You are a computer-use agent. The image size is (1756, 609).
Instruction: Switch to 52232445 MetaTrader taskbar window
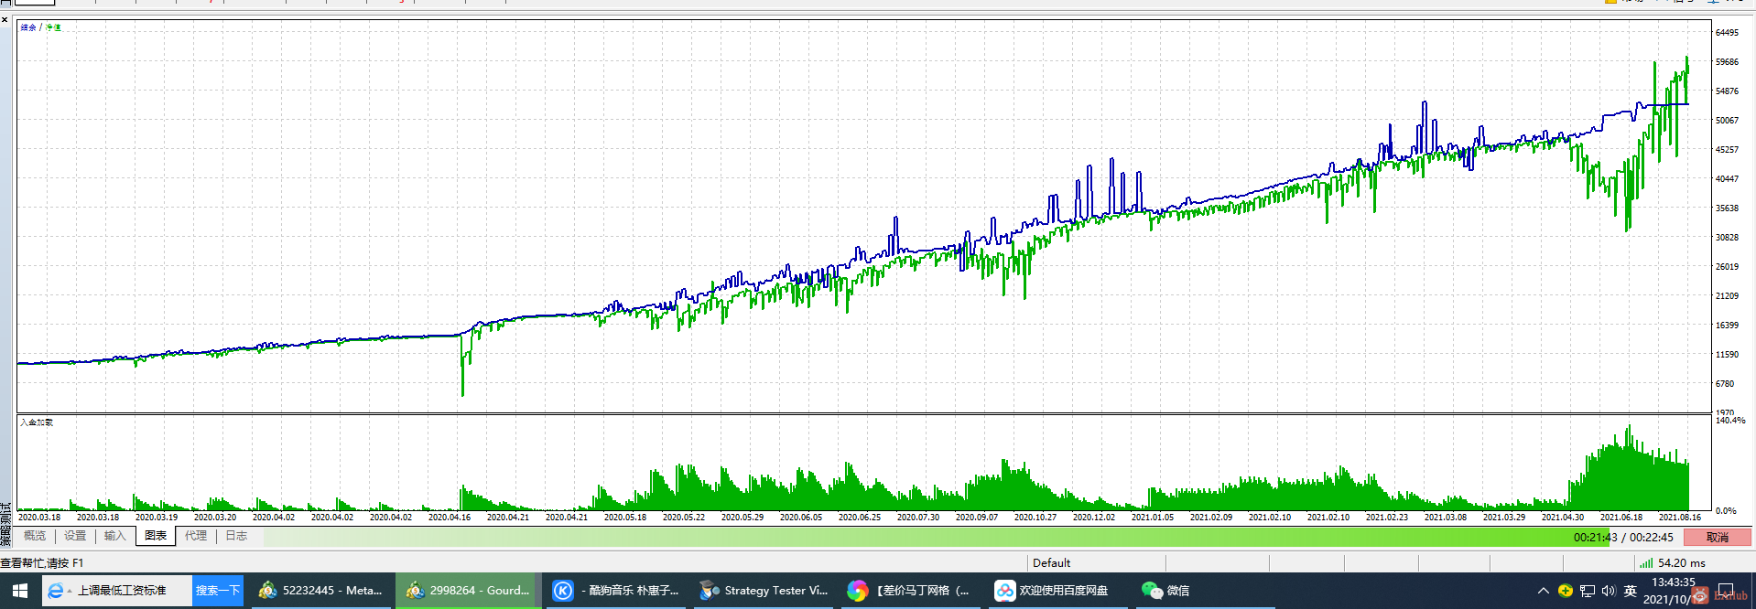point(320,591)
